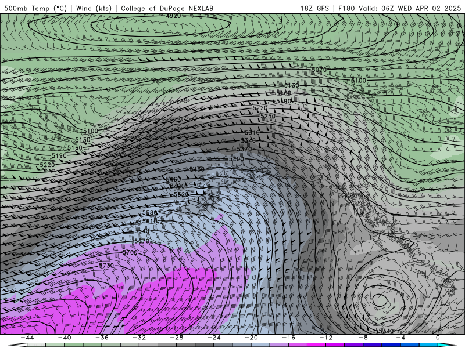Click the 5430 height contour label
Screen dimensions: 465x348
point(197,169)
